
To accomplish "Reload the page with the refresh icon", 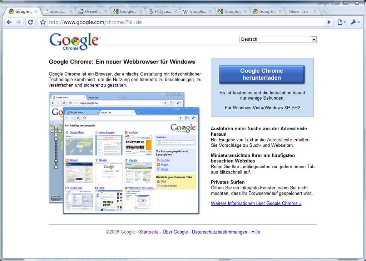I will click(31, 22).
